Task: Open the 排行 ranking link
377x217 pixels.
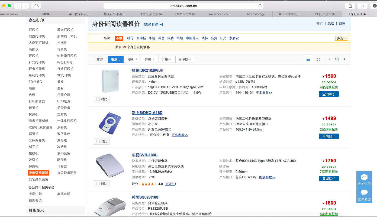Action: click(320, 24)
